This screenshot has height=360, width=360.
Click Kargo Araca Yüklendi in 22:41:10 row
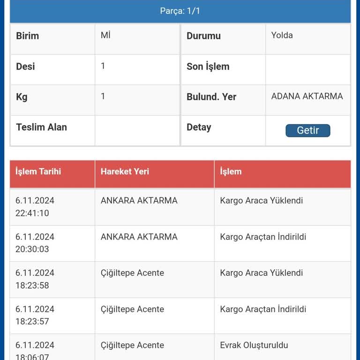(x=262, y=201)
